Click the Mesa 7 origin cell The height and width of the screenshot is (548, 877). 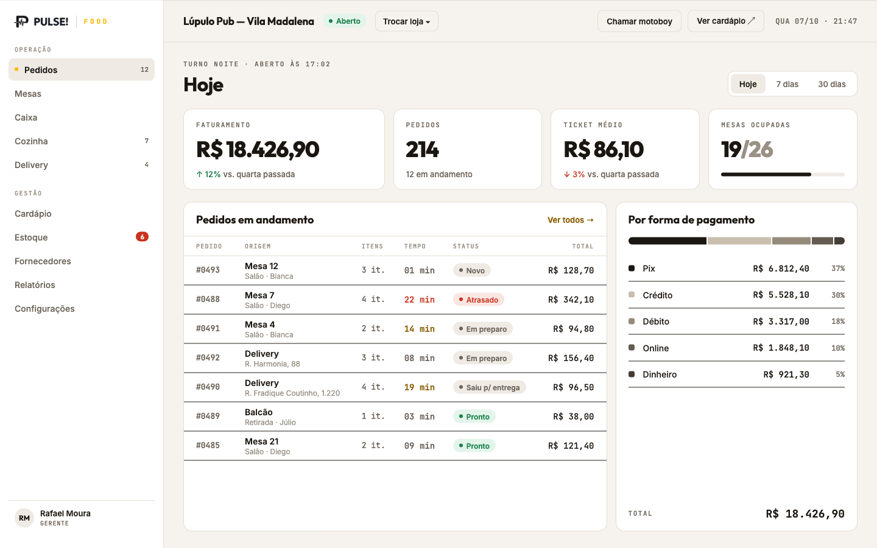click(x=267, y=300)
